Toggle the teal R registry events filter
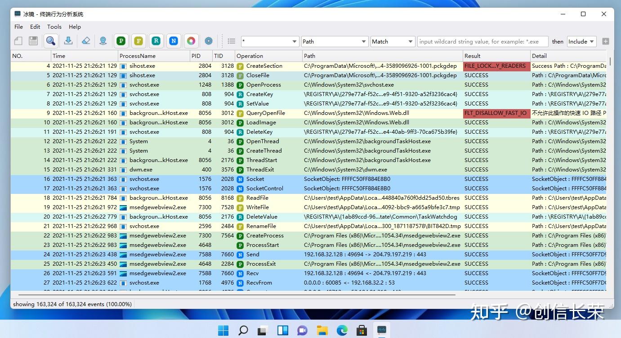The image size is (621, 338). [x=156, y=41]
